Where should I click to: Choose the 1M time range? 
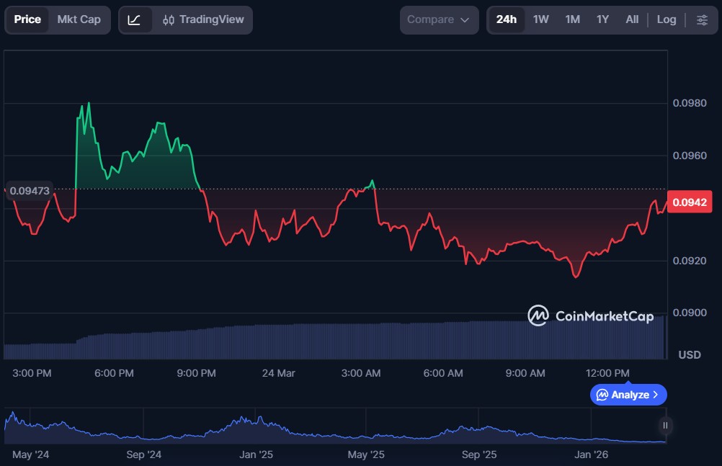(573, 19)
